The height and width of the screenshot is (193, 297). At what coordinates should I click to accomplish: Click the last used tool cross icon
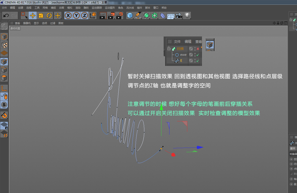point(58,15)
